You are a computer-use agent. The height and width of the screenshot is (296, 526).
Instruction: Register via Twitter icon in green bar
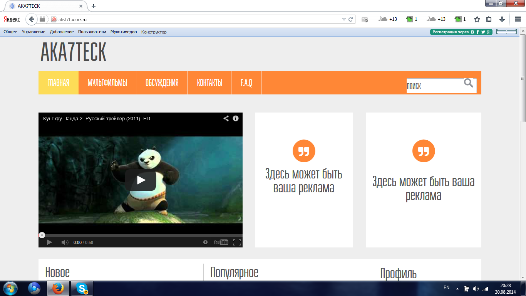tap(483, 32)
